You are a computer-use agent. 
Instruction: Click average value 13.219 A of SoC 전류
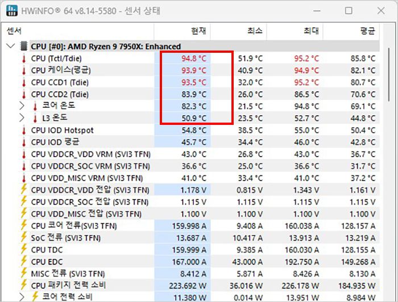[360, 238]
